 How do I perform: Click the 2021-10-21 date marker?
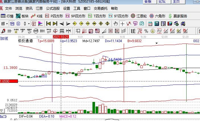click(x=61, y=37)
